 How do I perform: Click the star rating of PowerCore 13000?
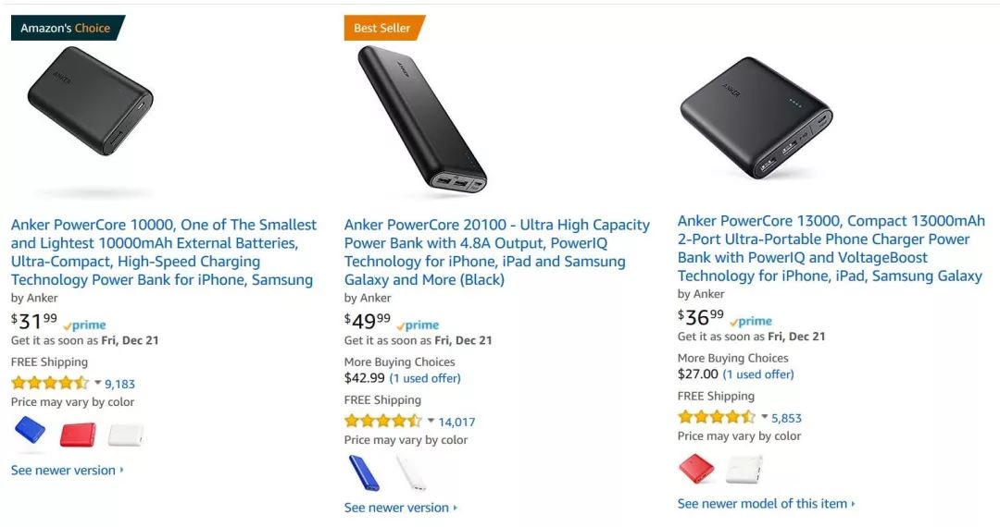pyautogui.click(x=717, y=417)
